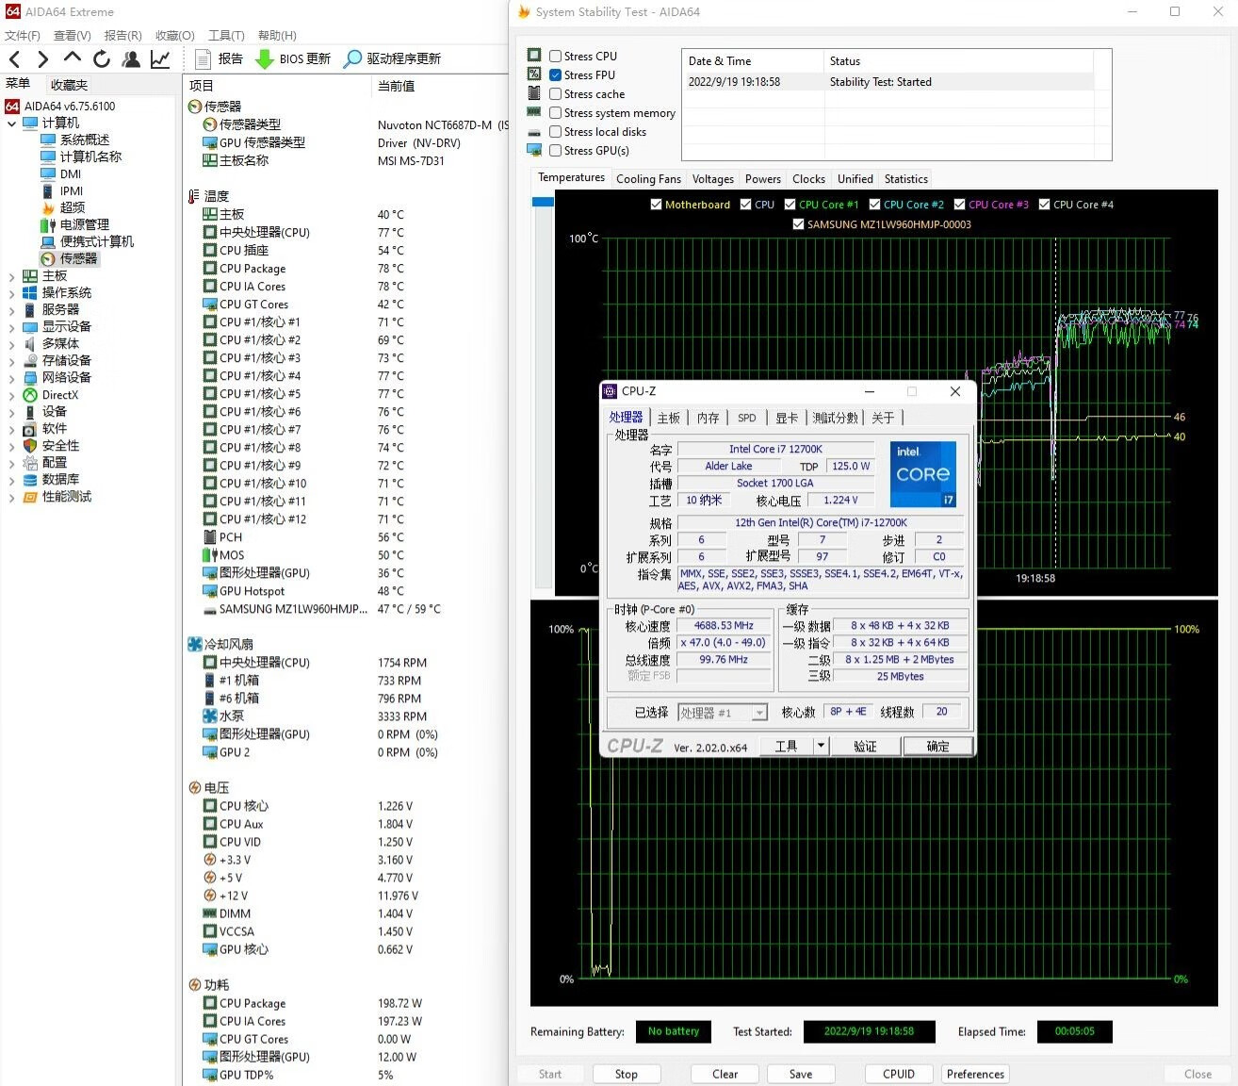Select the IPMI tree entry
This screenshot has height=1086, width=1238.
coord(62,190)
